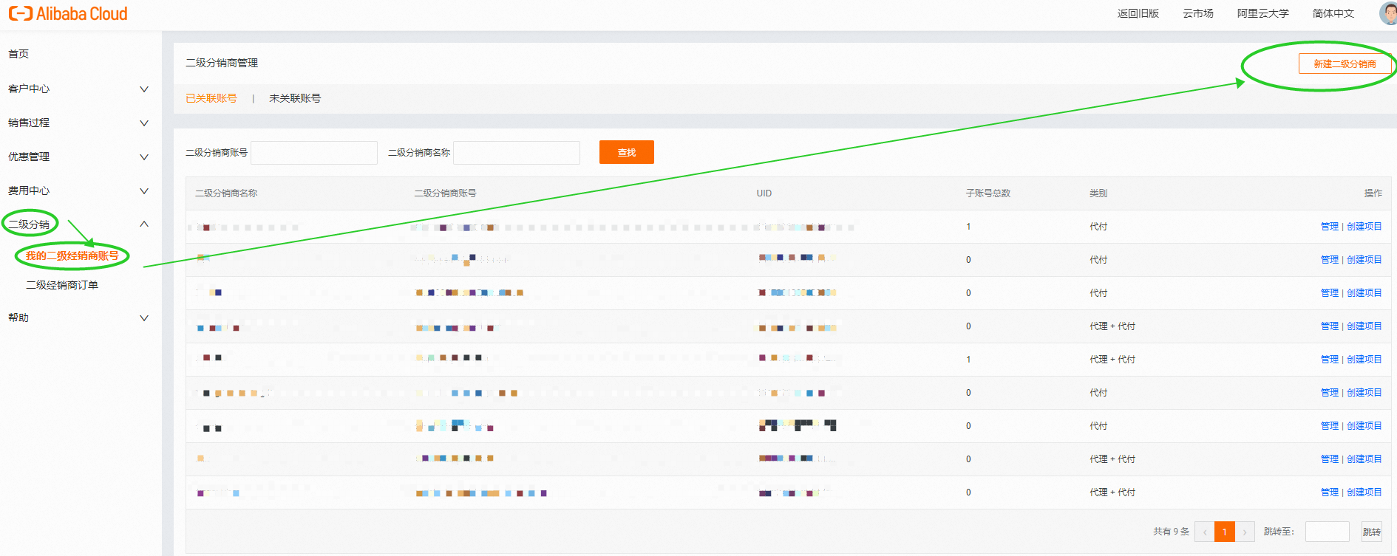This screenshot has height=556, width=1397.
Task: Expand the 优惠管理 menu chevron
Action: pyautogui.click(x=144, y=157)
